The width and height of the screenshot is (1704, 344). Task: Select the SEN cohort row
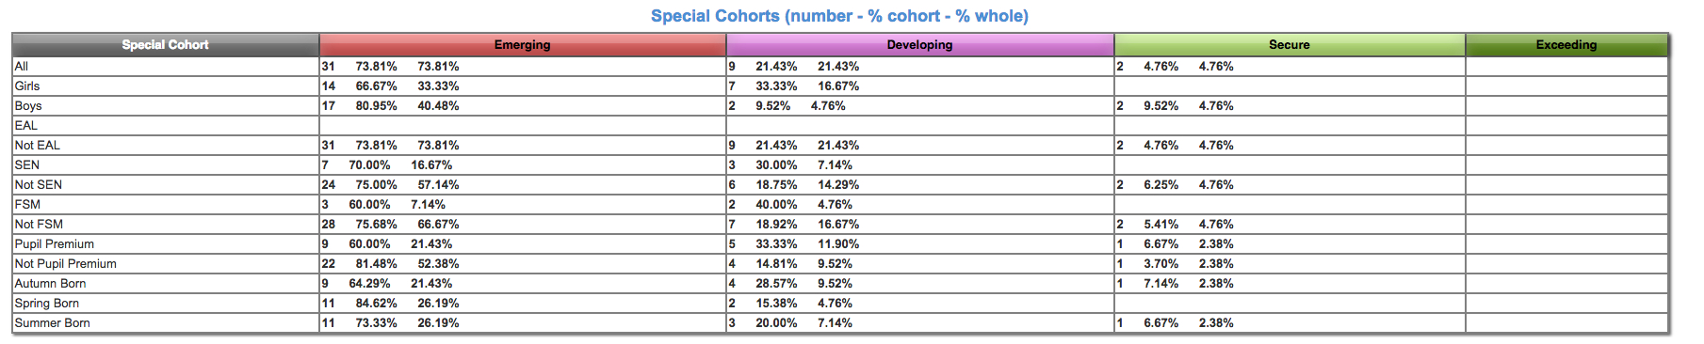pyautogui.click(x=840, y=165)
